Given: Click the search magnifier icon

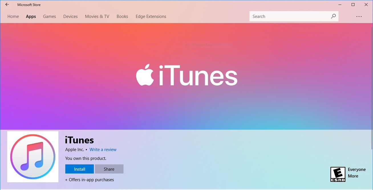Looking at the screenshot, I should (x=333, y=16).
